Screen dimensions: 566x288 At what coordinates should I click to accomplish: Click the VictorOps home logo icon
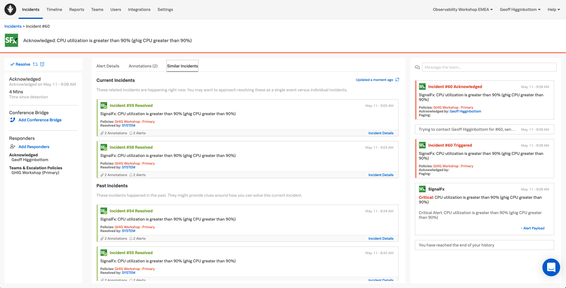[x=10, y=9]
